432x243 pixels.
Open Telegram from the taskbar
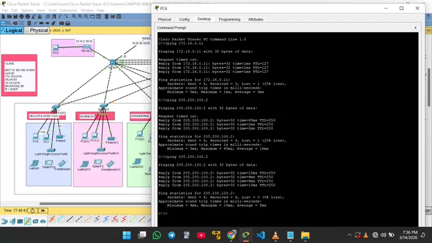172,235
